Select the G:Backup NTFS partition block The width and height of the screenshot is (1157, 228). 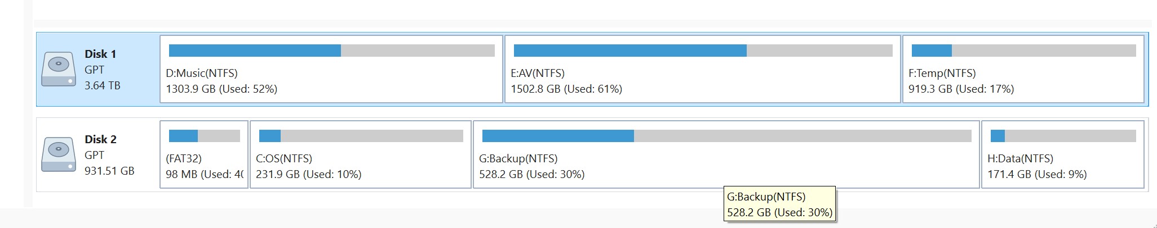(726, 154)
